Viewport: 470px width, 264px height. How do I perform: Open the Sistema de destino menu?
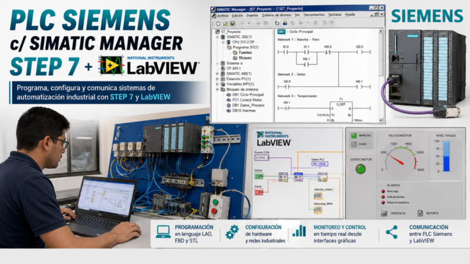(x=277, y=15)
